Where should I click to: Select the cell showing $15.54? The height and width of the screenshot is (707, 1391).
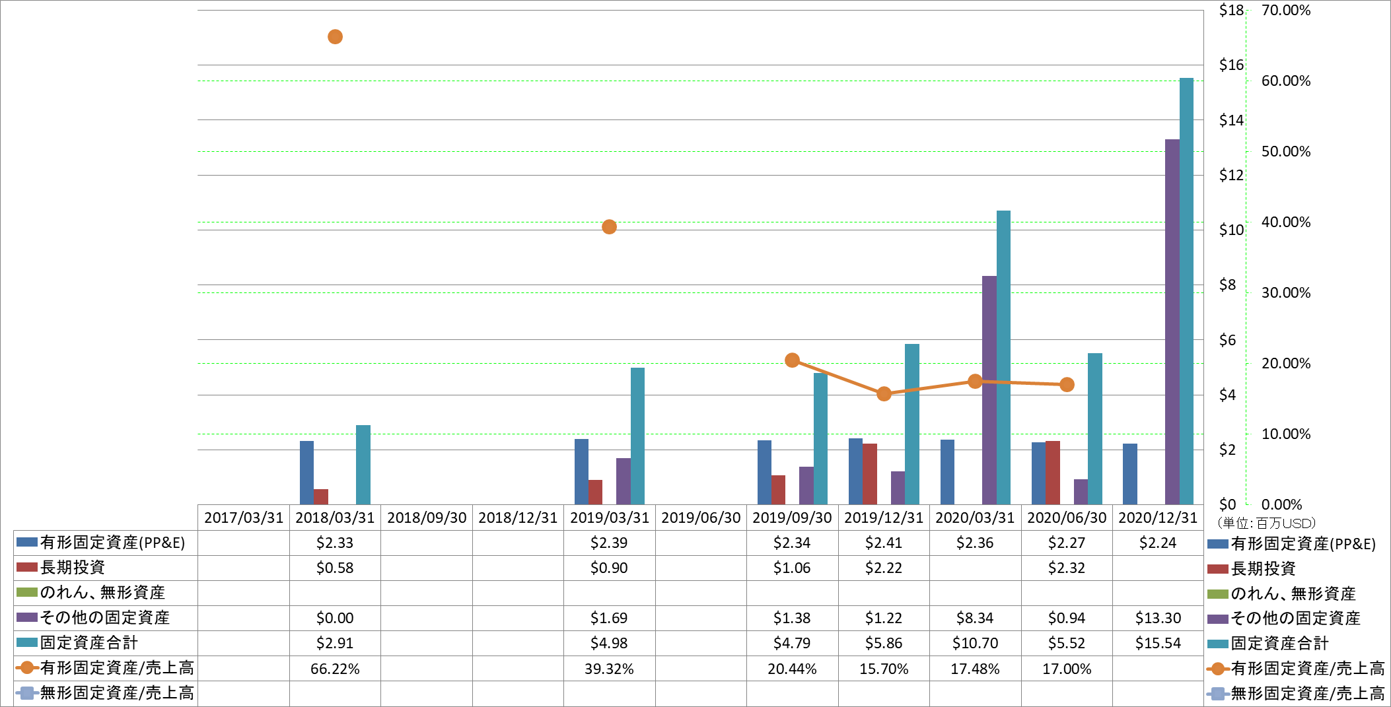[x=1158, y=643]
